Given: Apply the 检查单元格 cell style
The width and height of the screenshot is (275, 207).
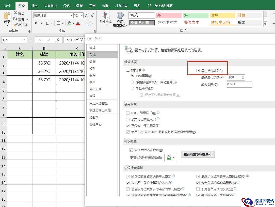Looking at the screenshot, I should click(142, 22).
